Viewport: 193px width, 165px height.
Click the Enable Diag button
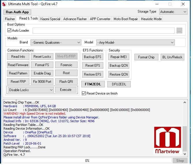[x=42, y=73]
